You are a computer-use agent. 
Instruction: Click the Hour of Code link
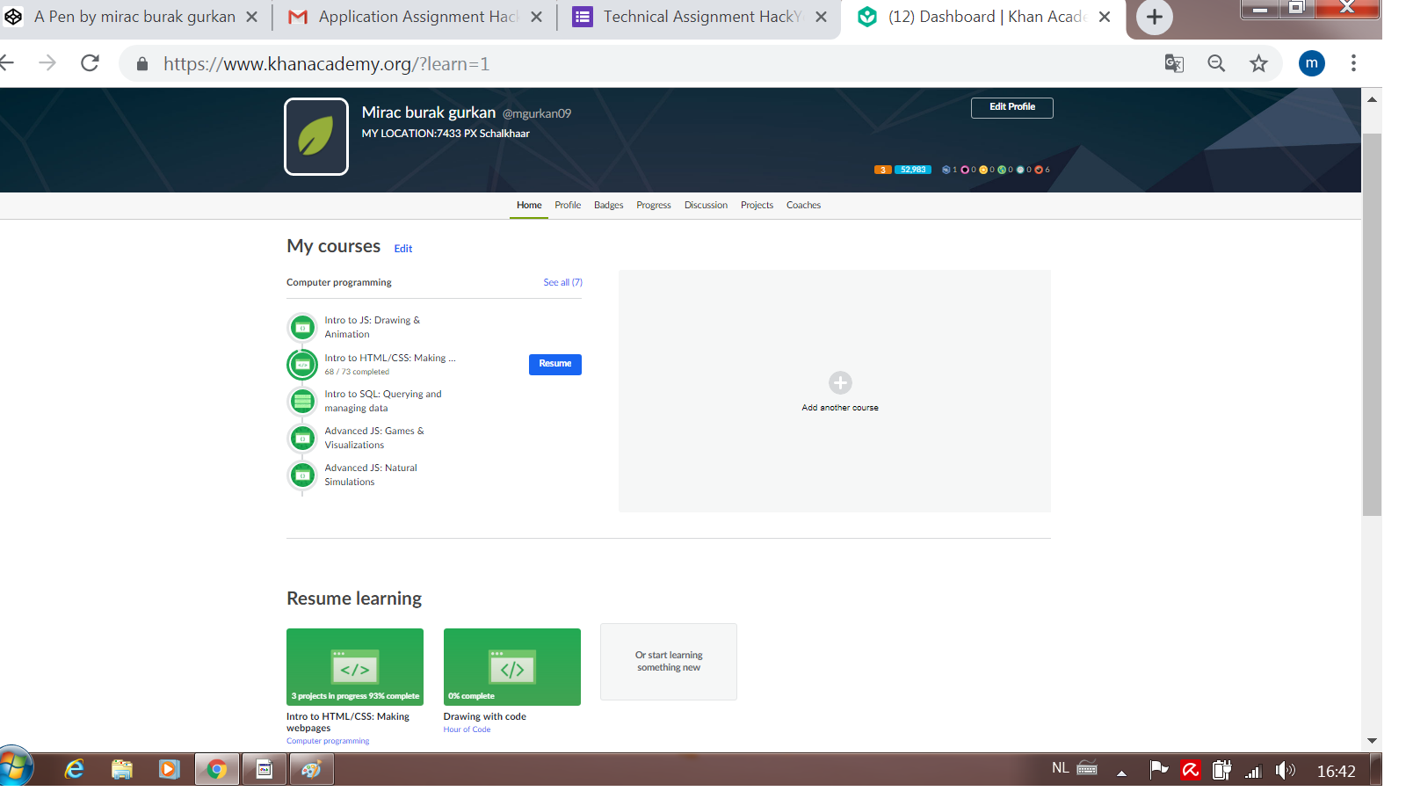point(467,729)
